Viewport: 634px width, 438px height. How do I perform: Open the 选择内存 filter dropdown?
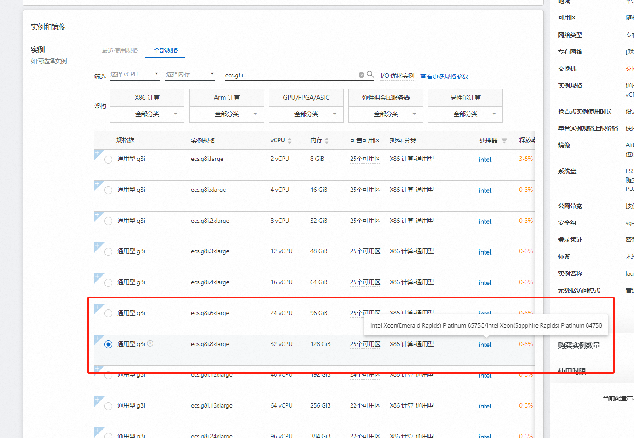[190, 74]
